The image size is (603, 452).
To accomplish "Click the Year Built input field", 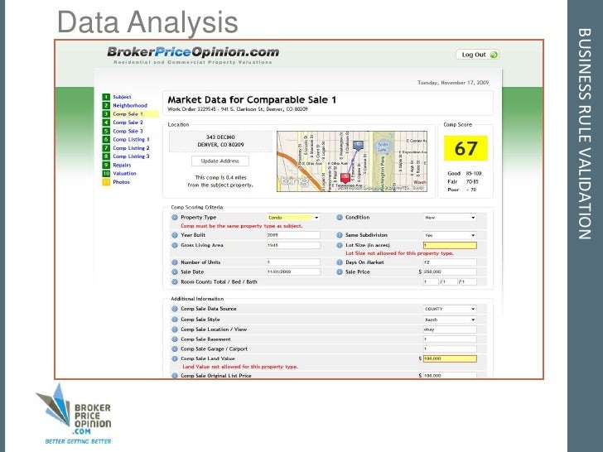I will coord(293,235).
